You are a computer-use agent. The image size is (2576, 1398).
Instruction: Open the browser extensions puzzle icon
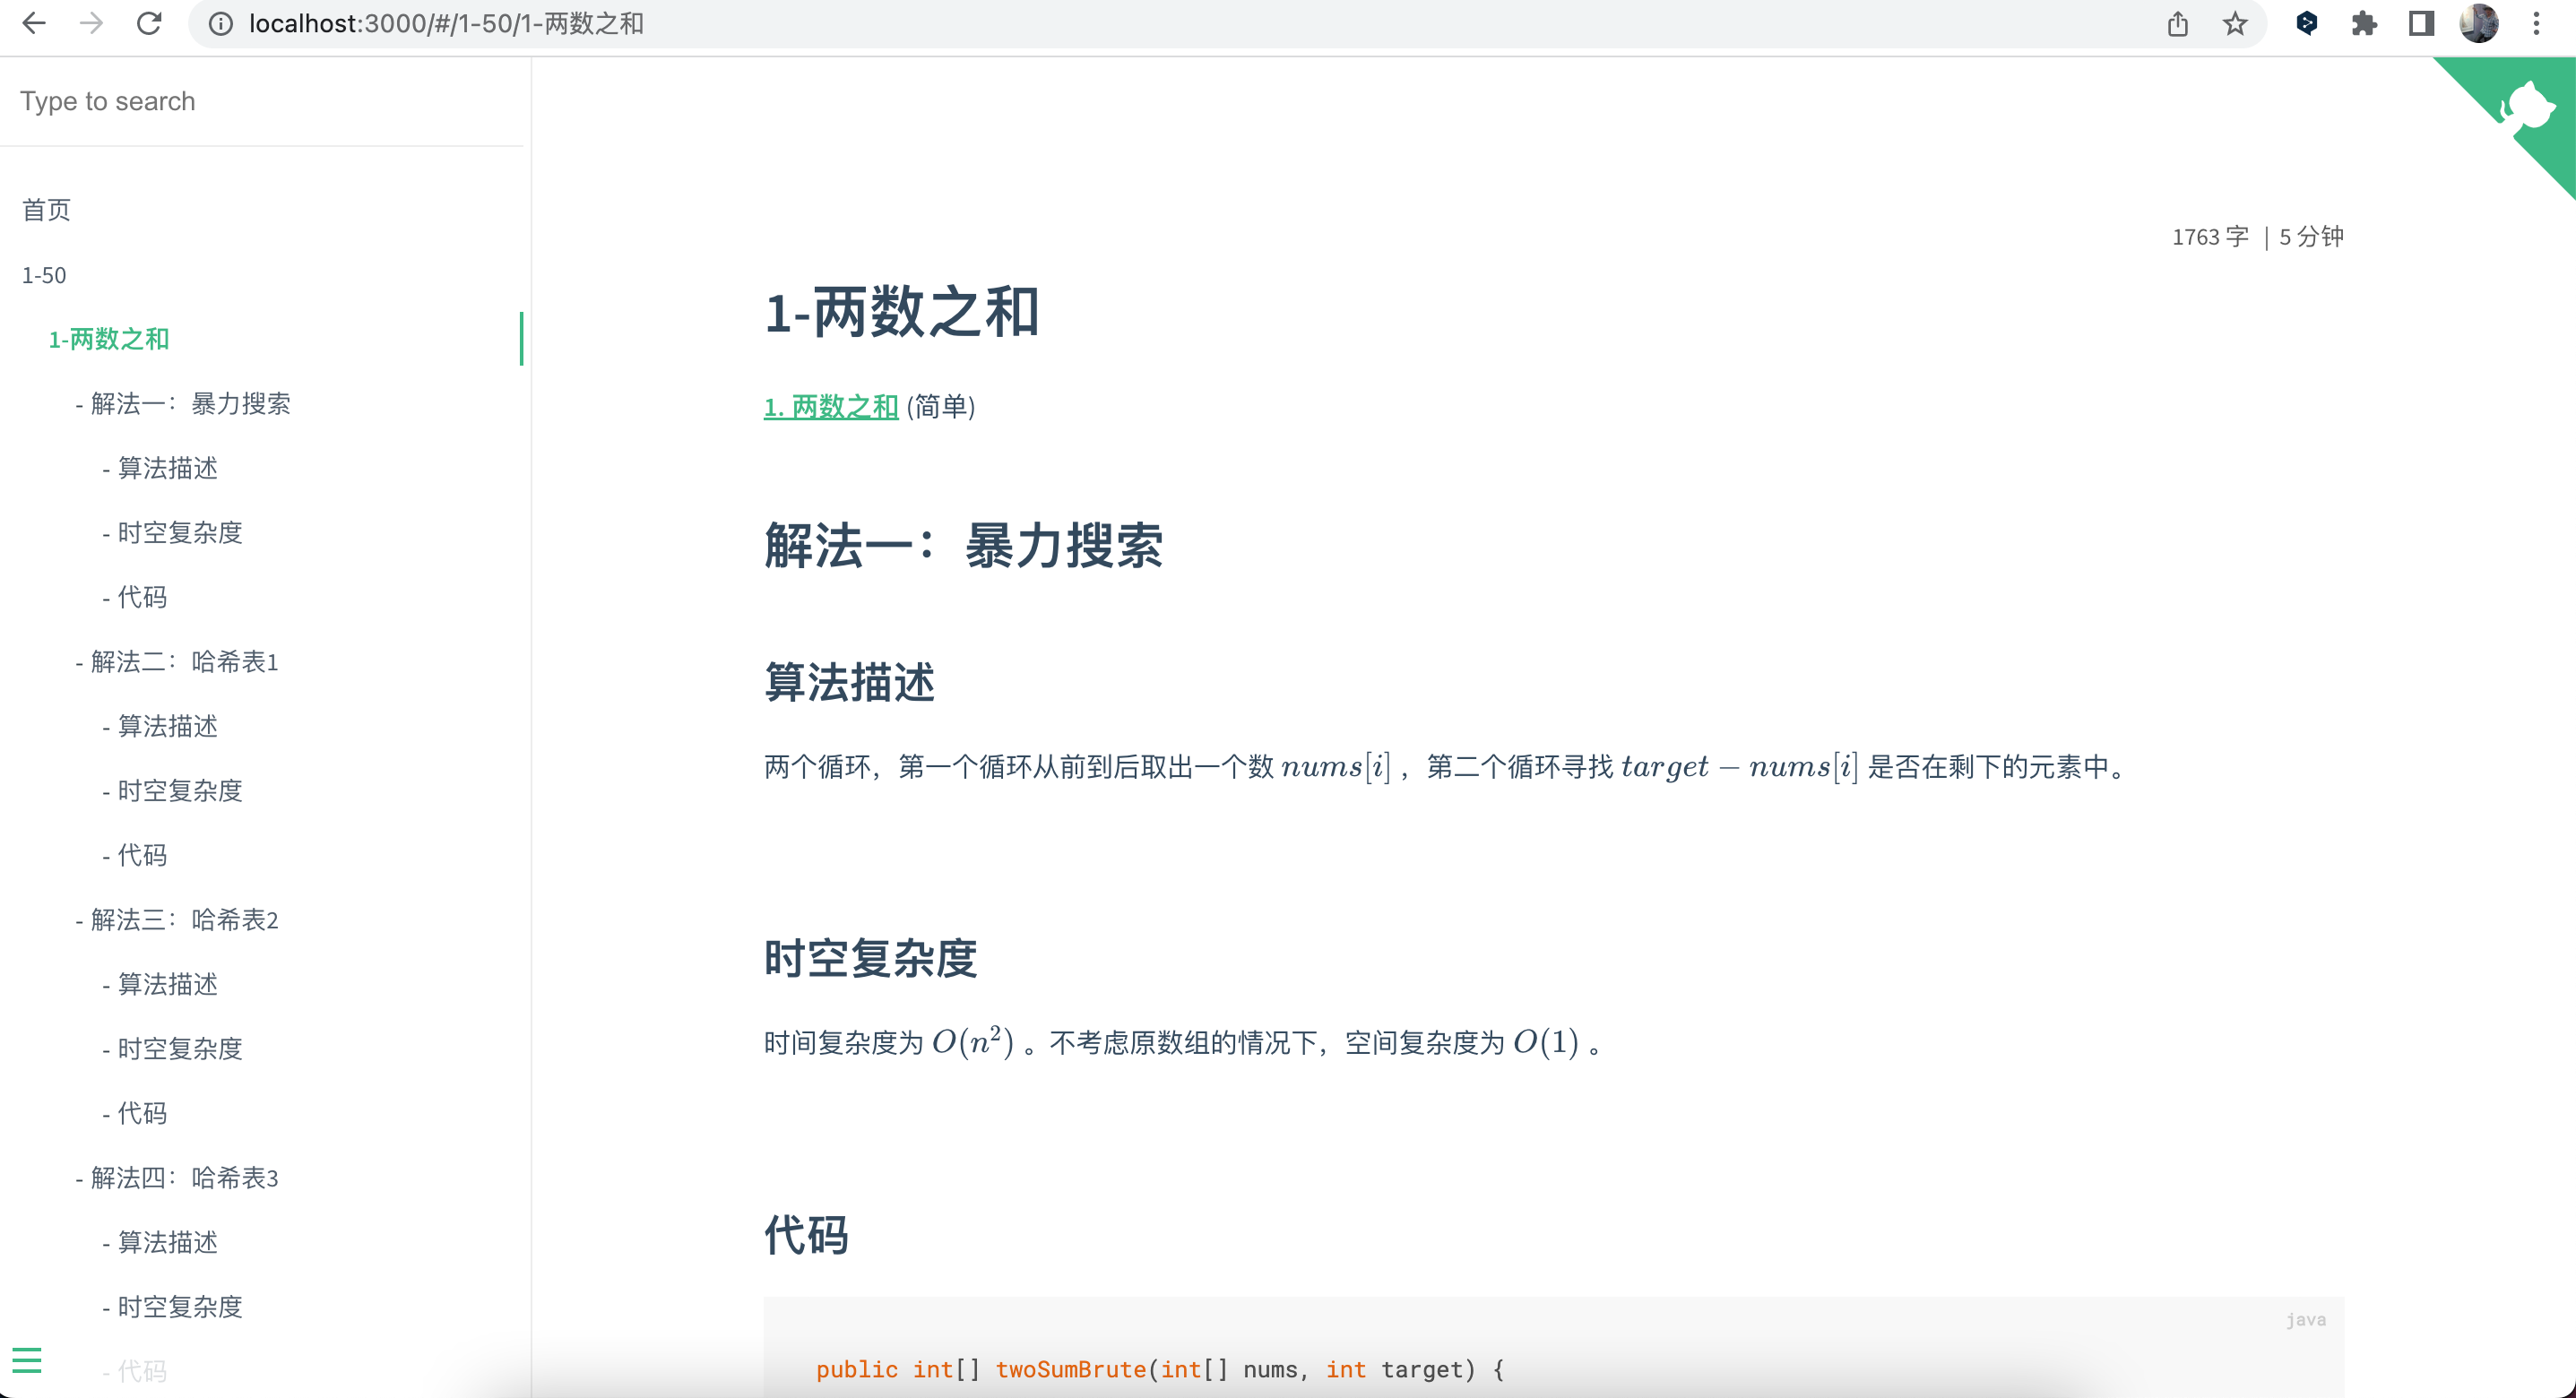[x=2364, y=23]
